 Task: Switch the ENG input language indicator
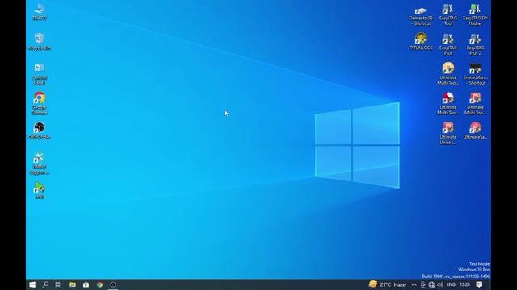451,284
